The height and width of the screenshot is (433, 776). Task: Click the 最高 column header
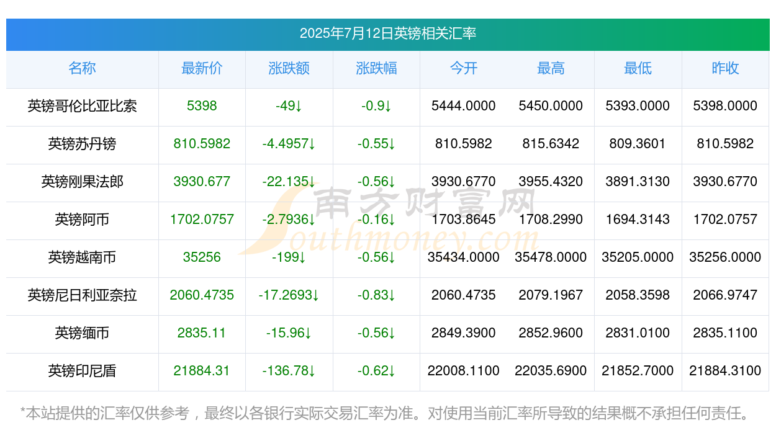coord(551,68)
